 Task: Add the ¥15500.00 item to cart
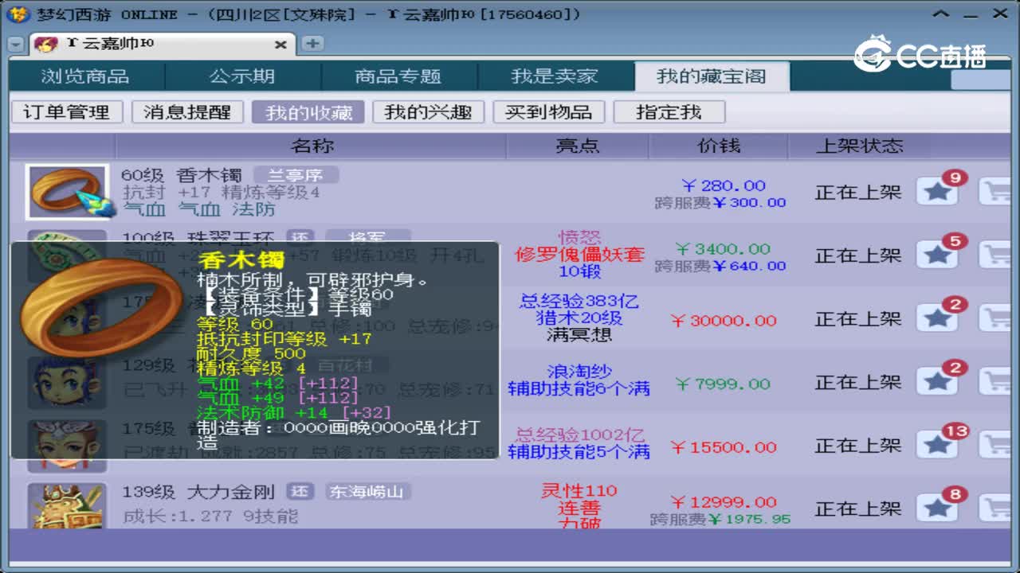[x=996, y=445]
